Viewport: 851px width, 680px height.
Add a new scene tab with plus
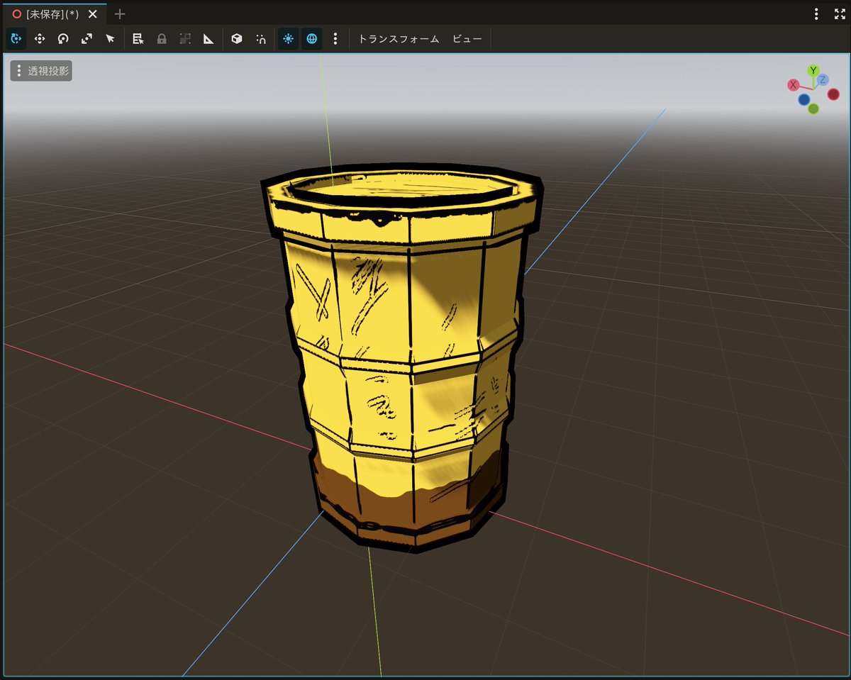(x=120, y=13)
